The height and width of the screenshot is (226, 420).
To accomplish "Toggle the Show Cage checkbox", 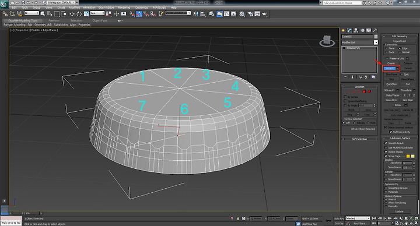I will [386, 156].
